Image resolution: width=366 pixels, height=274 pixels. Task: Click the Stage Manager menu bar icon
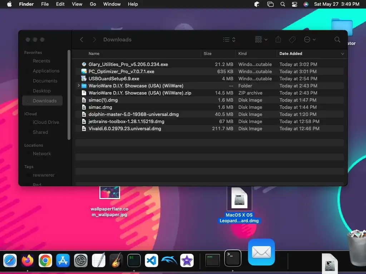(270, 4)
